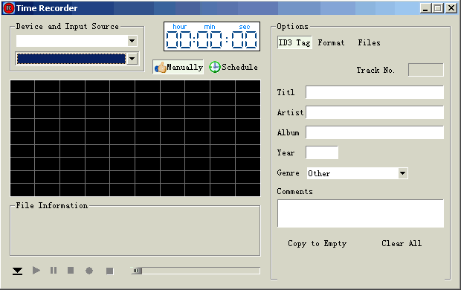Screen dimensions: 461x290
Task: Click the playback position slider handle
Action: [137, 271]
